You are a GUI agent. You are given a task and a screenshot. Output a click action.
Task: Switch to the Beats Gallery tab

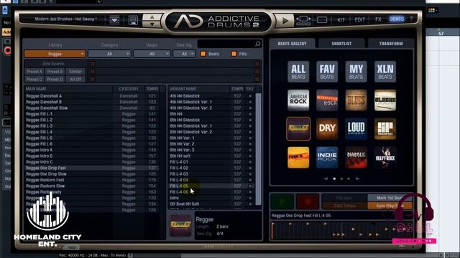(292, 43)
